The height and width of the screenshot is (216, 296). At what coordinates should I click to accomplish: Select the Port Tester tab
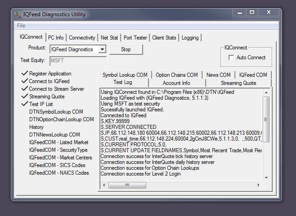(x=135, y=38)
